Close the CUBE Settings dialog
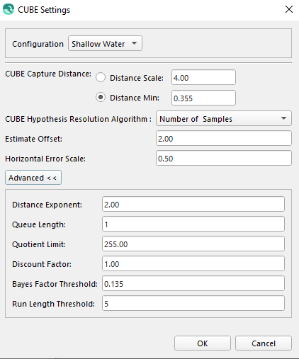 pyautogui.click(x=289, y=9)
